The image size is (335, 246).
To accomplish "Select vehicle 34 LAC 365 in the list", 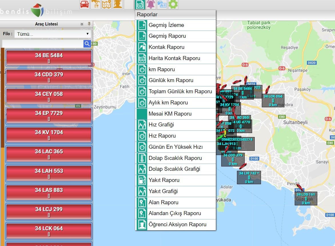I will [49, 154].
